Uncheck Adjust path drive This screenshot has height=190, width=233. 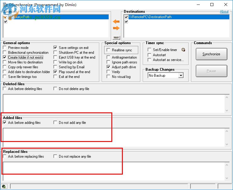108,67
